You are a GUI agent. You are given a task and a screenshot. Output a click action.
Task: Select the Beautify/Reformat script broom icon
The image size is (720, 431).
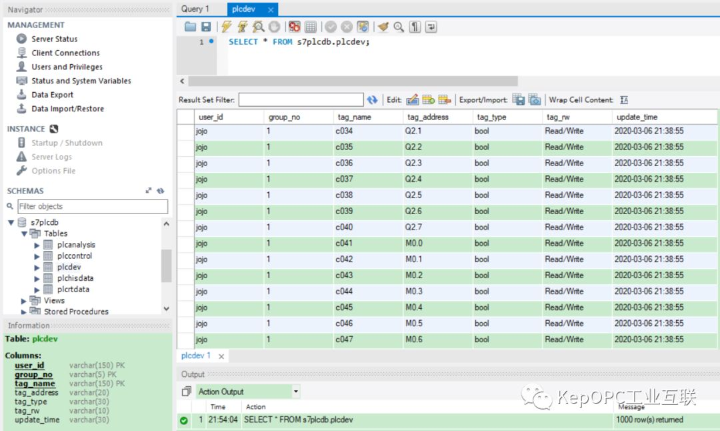click(383, 27)
